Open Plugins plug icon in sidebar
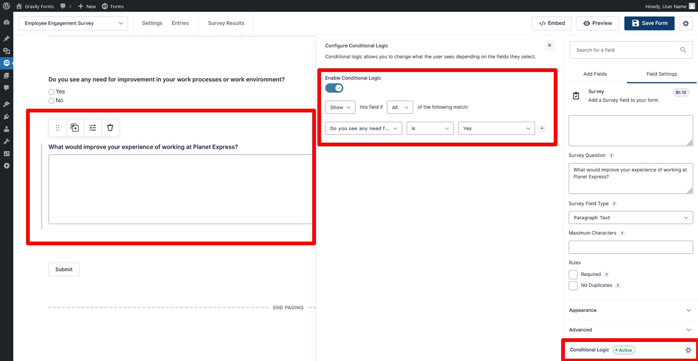The image size is (698, 361). click(x=7, y=117)
